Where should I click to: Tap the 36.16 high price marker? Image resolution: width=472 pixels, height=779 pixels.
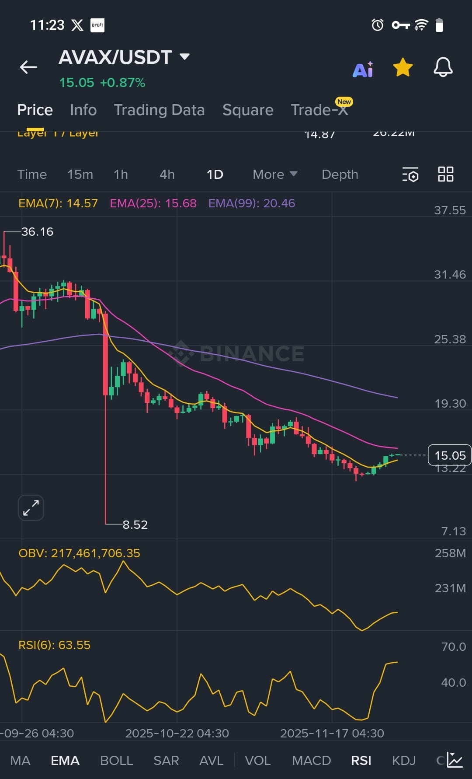37,232
